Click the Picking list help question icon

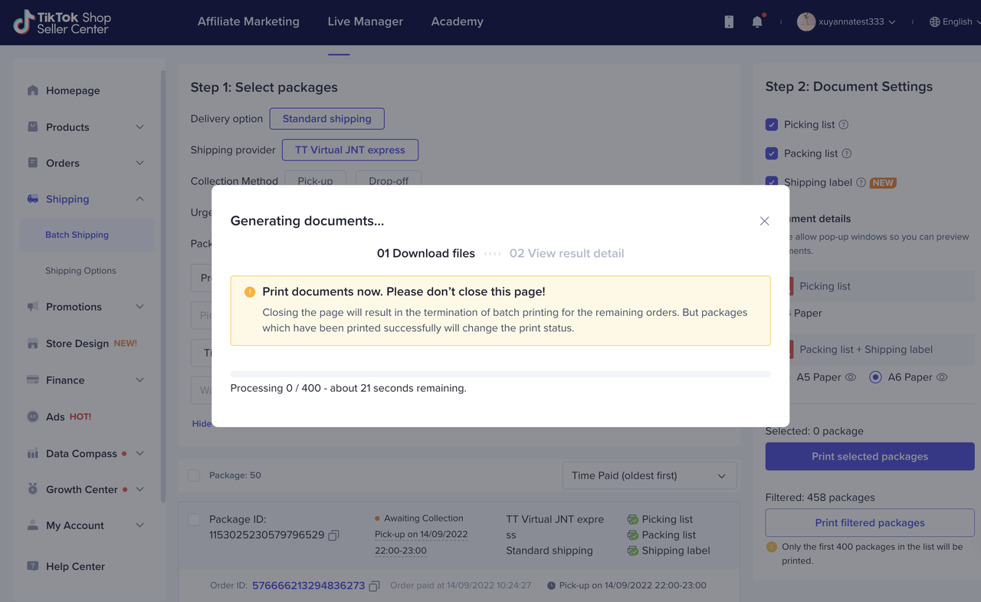(x=844, y=124)
